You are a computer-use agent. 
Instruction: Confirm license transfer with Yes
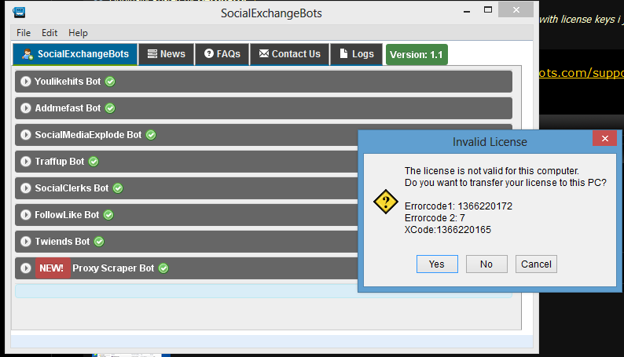tap(437, 264)
